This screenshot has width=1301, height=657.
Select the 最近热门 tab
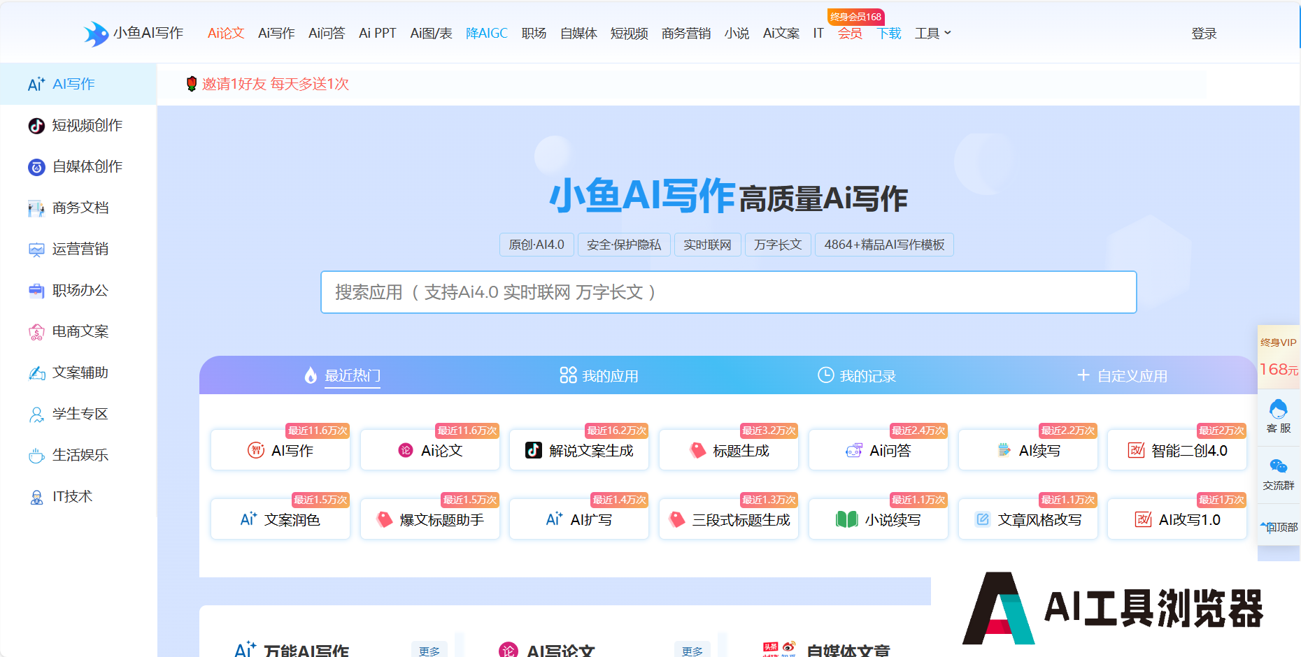coord(343,375)
